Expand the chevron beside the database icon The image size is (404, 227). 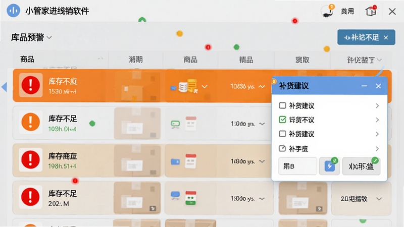pyautogui.click(x=205, y=87)
